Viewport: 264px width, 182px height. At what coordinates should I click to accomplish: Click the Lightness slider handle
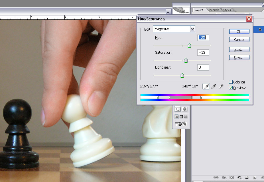point(182,75)
